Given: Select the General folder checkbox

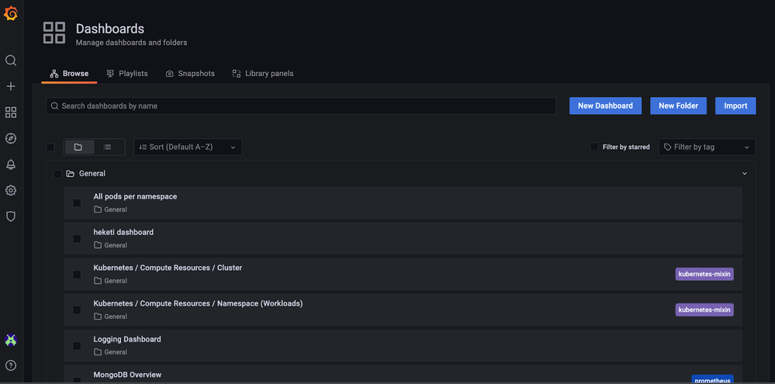Looking at the screenshot, I should pyautogui.click(x=57, y=174).
